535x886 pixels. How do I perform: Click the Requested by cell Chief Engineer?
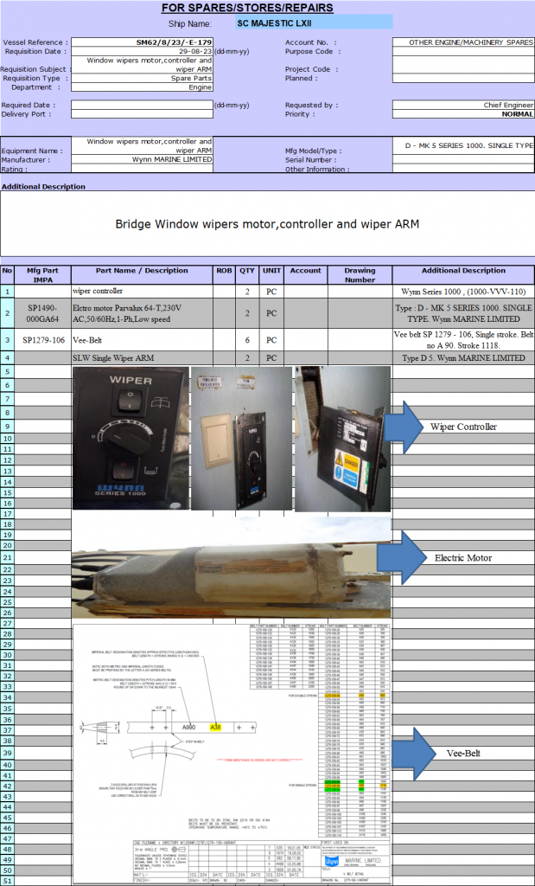(x=463, y=105)
